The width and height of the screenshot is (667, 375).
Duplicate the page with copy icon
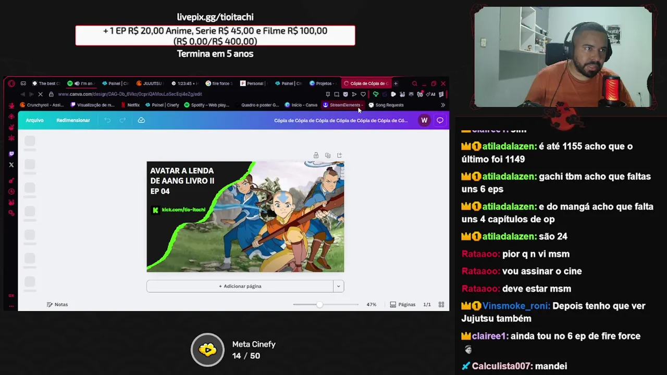(x=327, y=155)
